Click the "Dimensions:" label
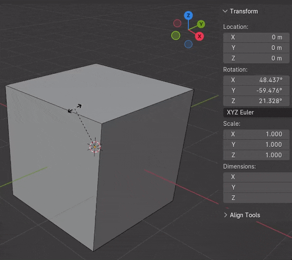Viewport: 292px width, 260px height. (239, 167)
